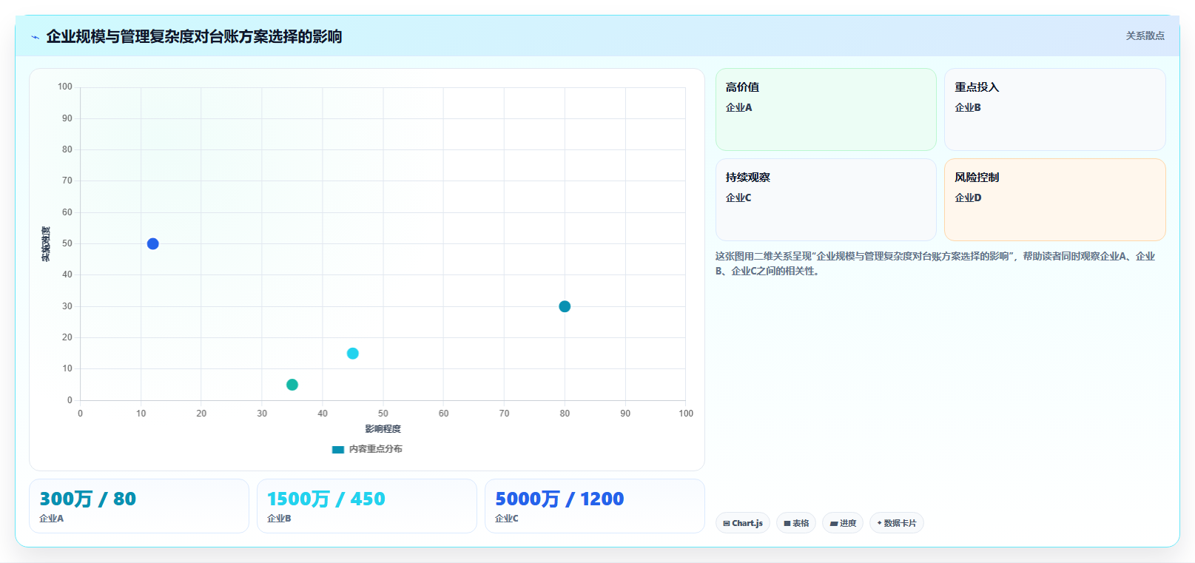Click the 300万 / 80 企业A stat card

(x=139, y=506)
